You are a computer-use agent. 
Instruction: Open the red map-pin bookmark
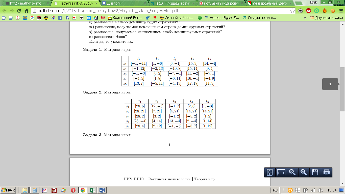(155, 18)
